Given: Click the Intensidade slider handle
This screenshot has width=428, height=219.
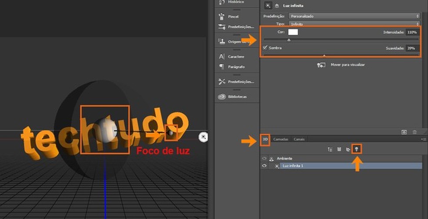Looking at the screenshot, I should (x=289, y=40).
